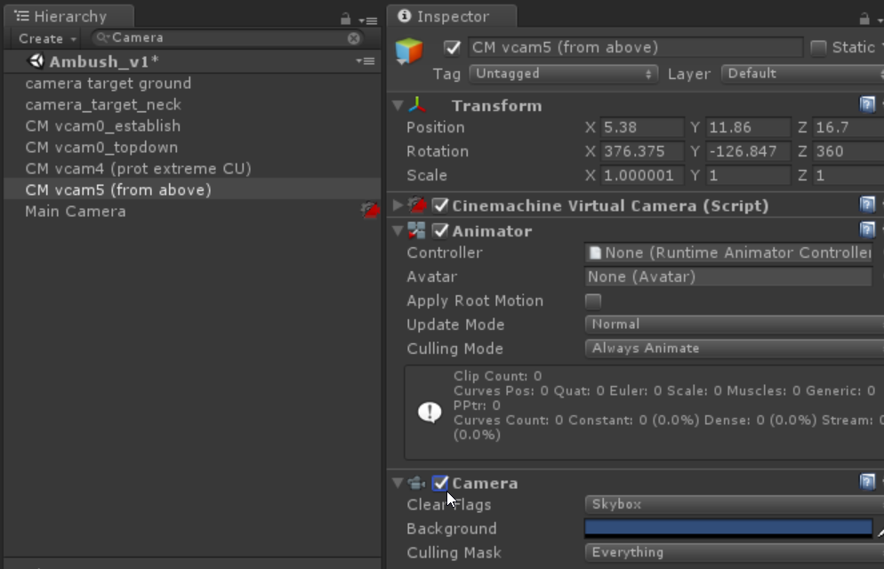Open the Background color swatch
Screen dimensions: 884x569
coord(727,528)
